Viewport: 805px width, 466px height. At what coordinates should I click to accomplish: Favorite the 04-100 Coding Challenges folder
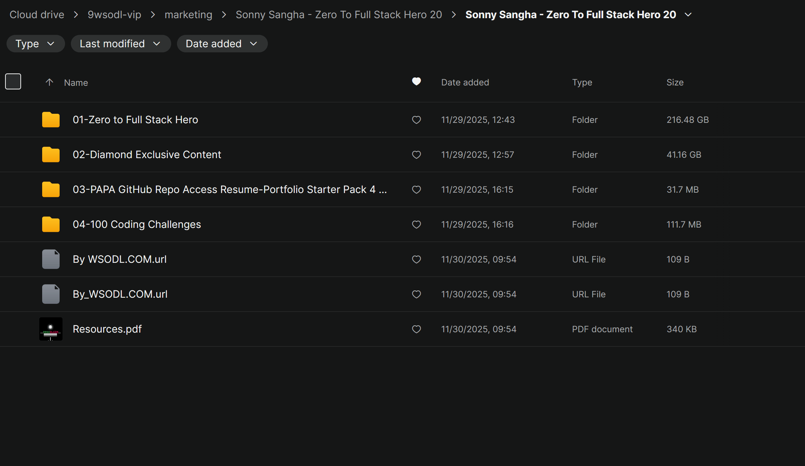pyautogui.click(x=416, y=224)
